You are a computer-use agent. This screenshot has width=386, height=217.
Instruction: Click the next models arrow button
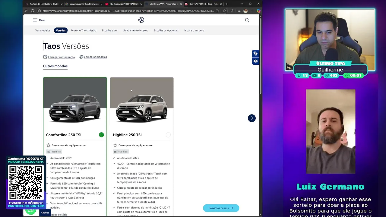(x=252, y=118)
